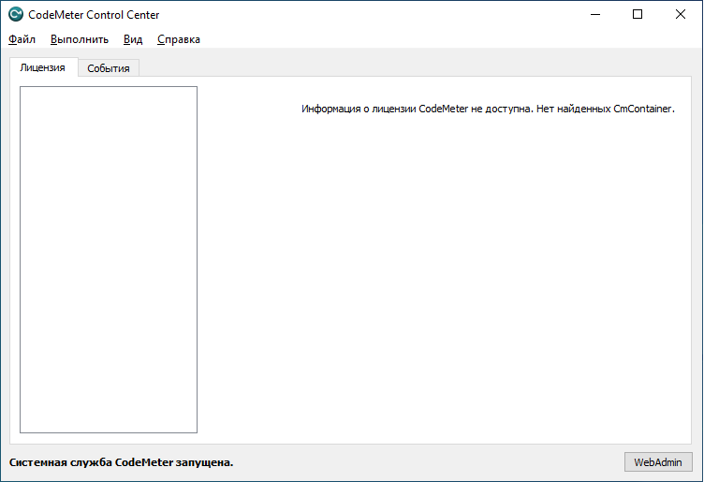Click the 'Информация о лицензии CodeMeter не доступна' message
The width and height of the screenshot is (704, 482).
(488, 109)
